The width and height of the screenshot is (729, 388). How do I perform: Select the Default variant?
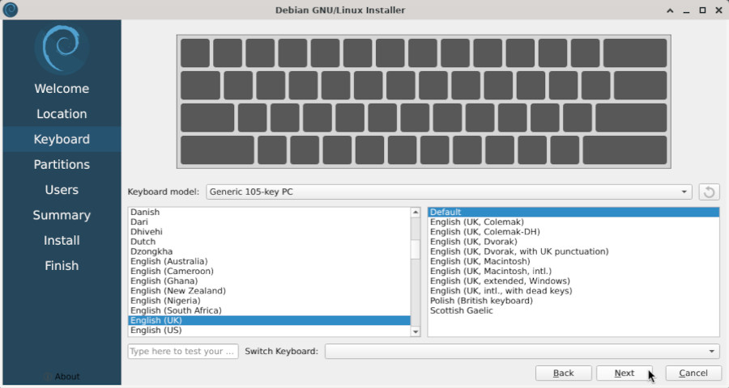tap(573, 212)
